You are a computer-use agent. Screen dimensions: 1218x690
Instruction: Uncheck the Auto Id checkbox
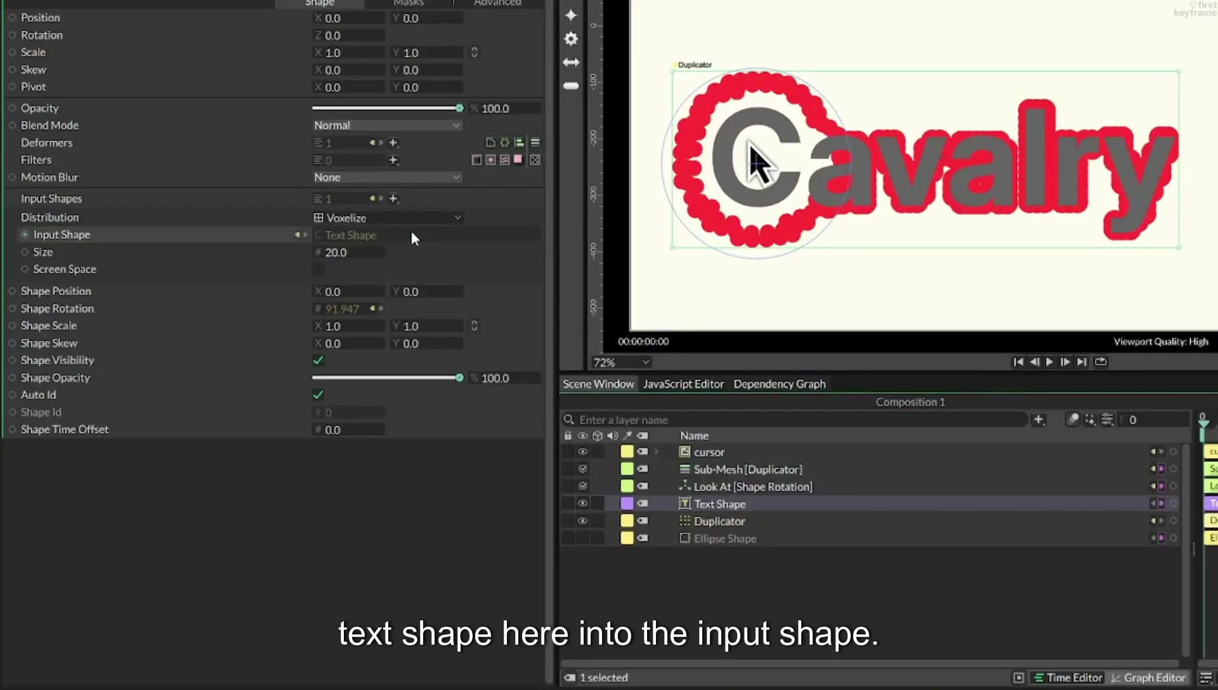tap(318, 394)
